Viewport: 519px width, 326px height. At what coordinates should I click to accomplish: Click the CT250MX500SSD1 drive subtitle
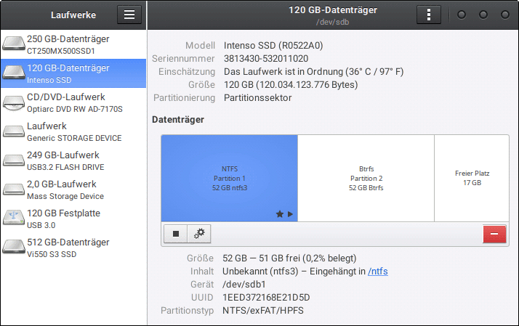(61, 51)
